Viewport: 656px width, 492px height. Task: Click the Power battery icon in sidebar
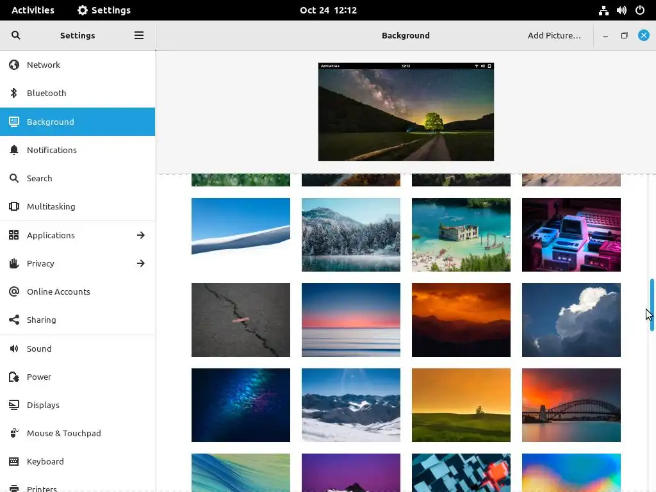[x=14, y=377]
